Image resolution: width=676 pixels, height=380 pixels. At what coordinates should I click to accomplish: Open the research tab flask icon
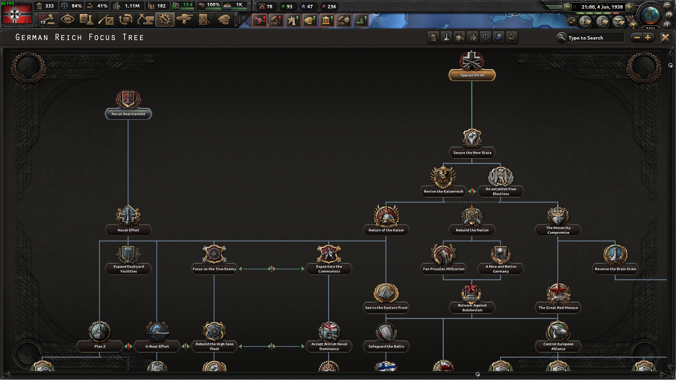tap(446, 37)
